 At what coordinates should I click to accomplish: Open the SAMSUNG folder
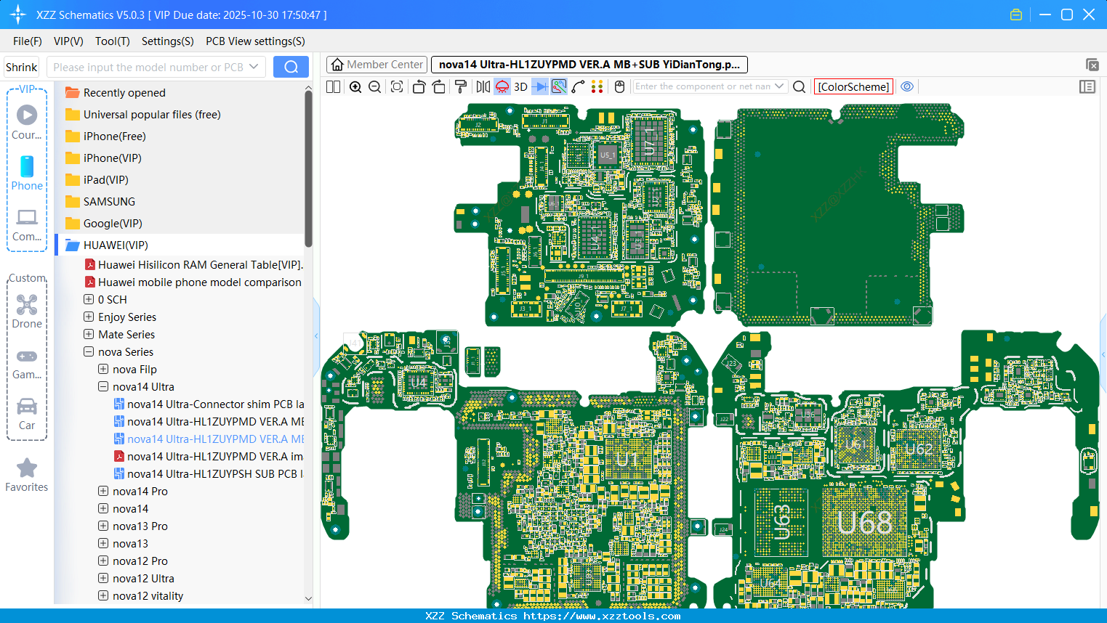point(109,201)
